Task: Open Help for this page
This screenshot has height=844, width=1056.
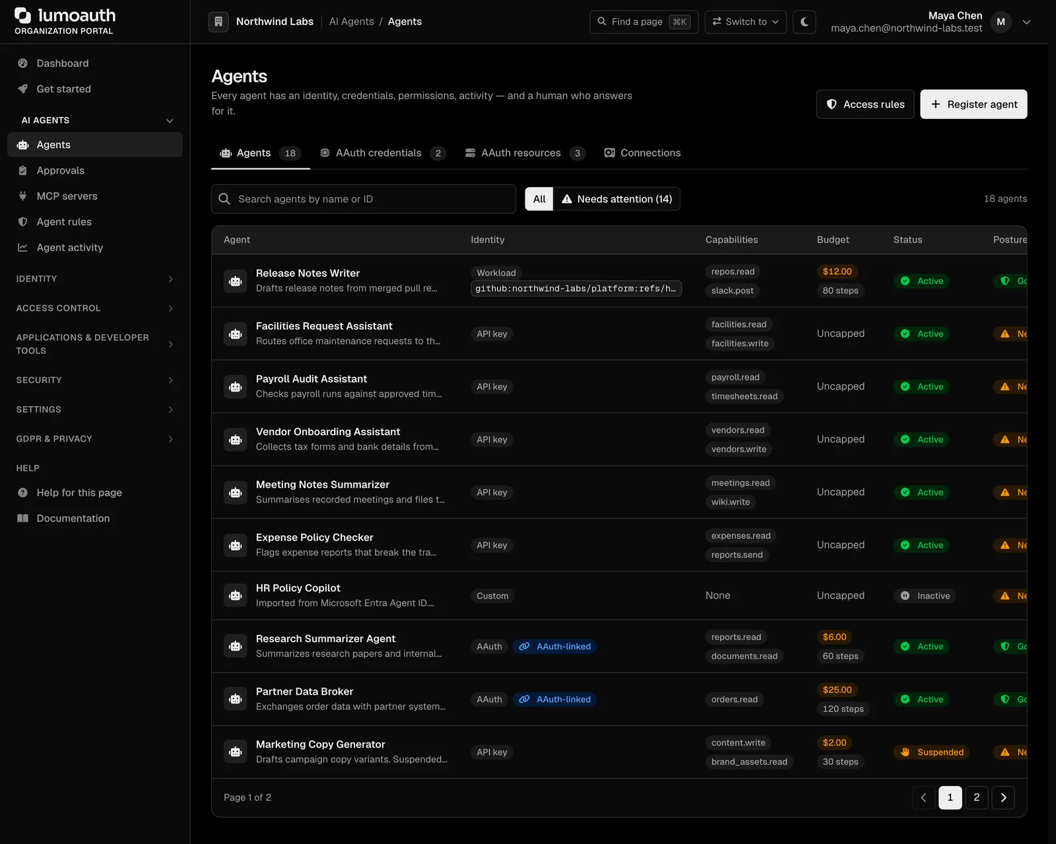Action: click(95, 493)
